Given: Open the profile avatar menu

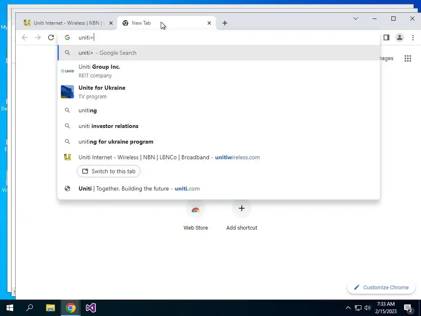Looking at the screenshot, I should 400,37.
